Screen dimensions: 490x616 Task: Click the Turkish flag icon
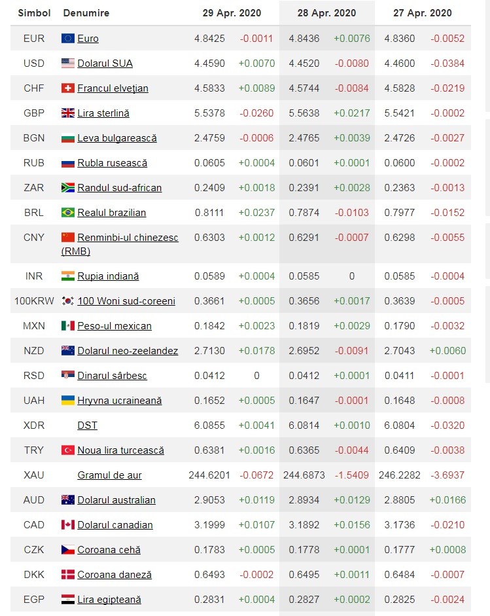pos(68,450)
